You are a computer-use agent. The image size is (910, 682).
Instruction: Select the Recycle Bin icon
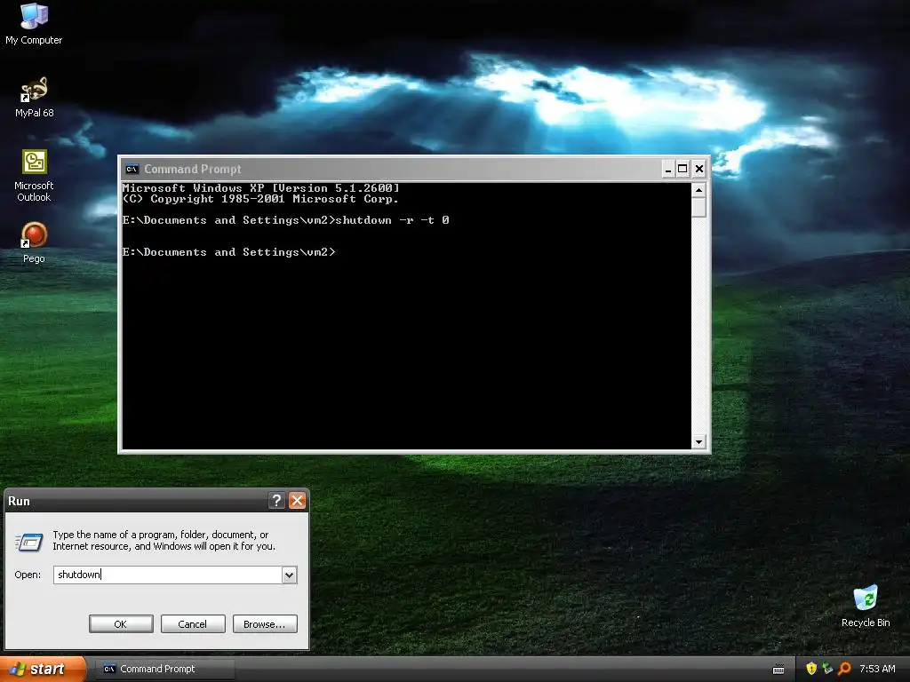[x=866, y=607]
